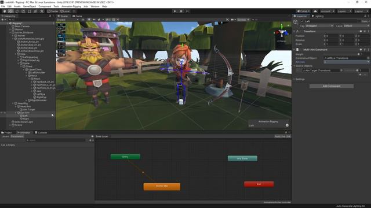Click the GameObject icon in Inspector

coord(296,22)
